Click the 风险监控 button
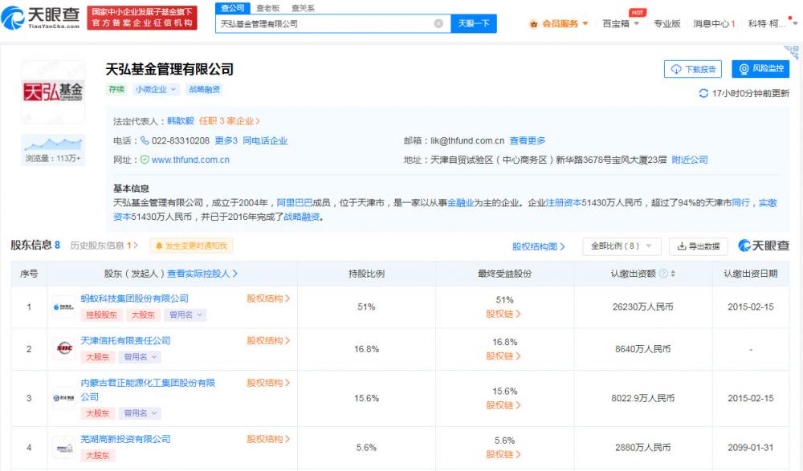The width and height of the screenshot is (803, 471). [760, 68]
